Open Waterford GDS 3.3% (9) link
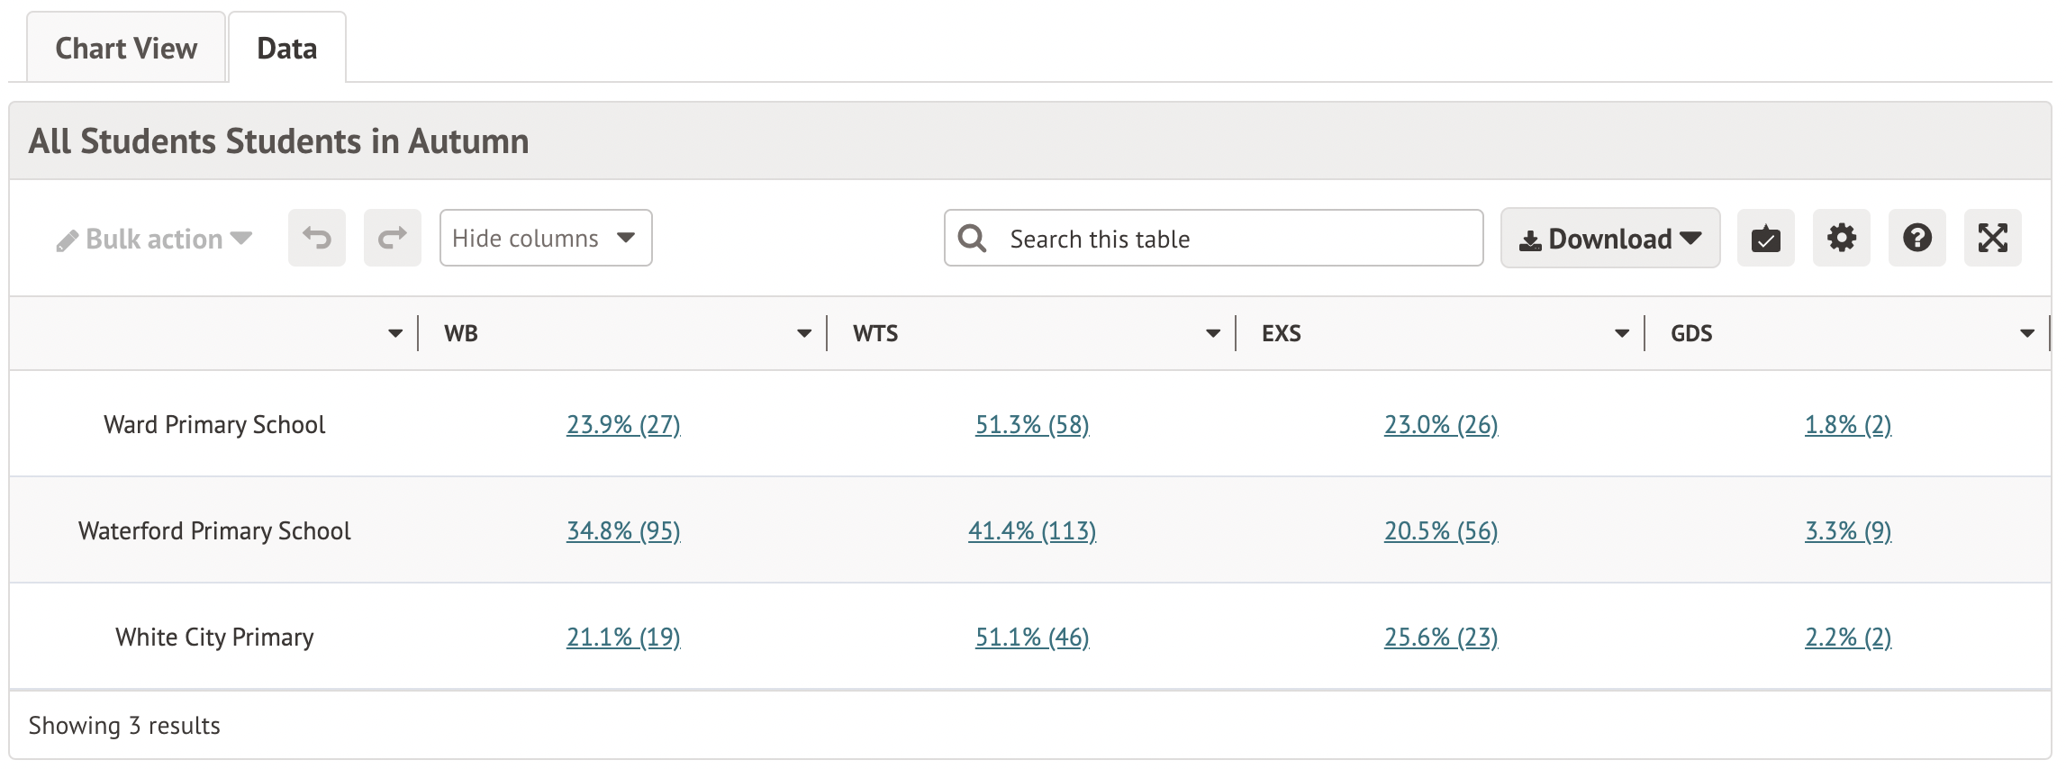2066x769 pixels. click(x=1848, y=530)
